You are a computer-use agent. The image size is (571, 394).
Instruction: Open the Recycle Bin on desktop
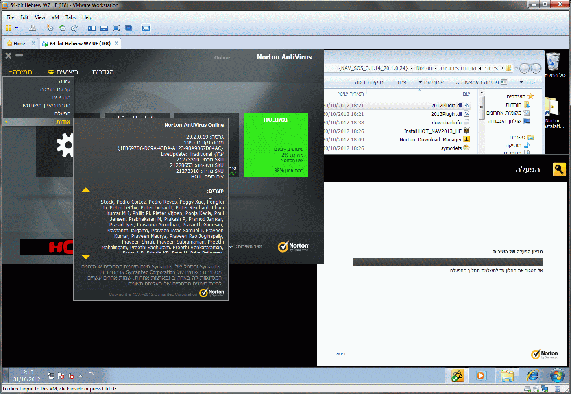(x=553, y=62)
